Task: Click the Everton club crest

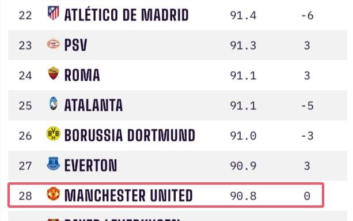Action: [x=54, y=164]
